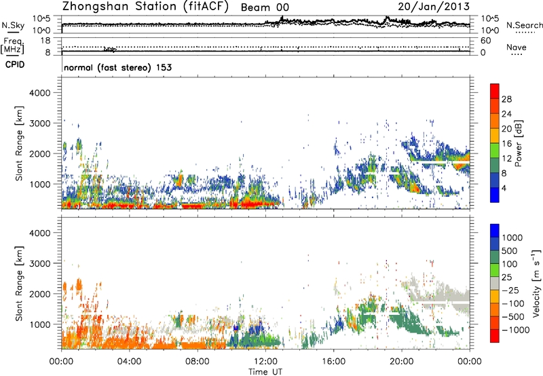543x376 pixels.
Task: Click the '3000' tick in velocity panel
Action: pyautogui.click(x=39, y=263)
